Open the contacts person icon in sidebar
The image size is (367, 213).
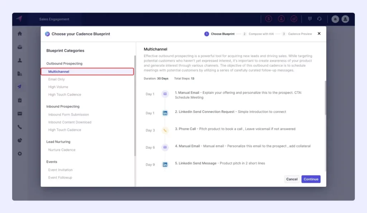coord(20,60)
